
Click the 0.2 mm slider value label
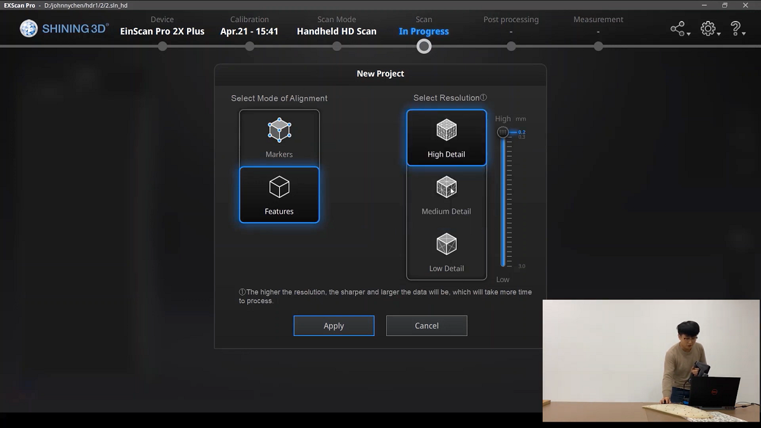(522, 132)
